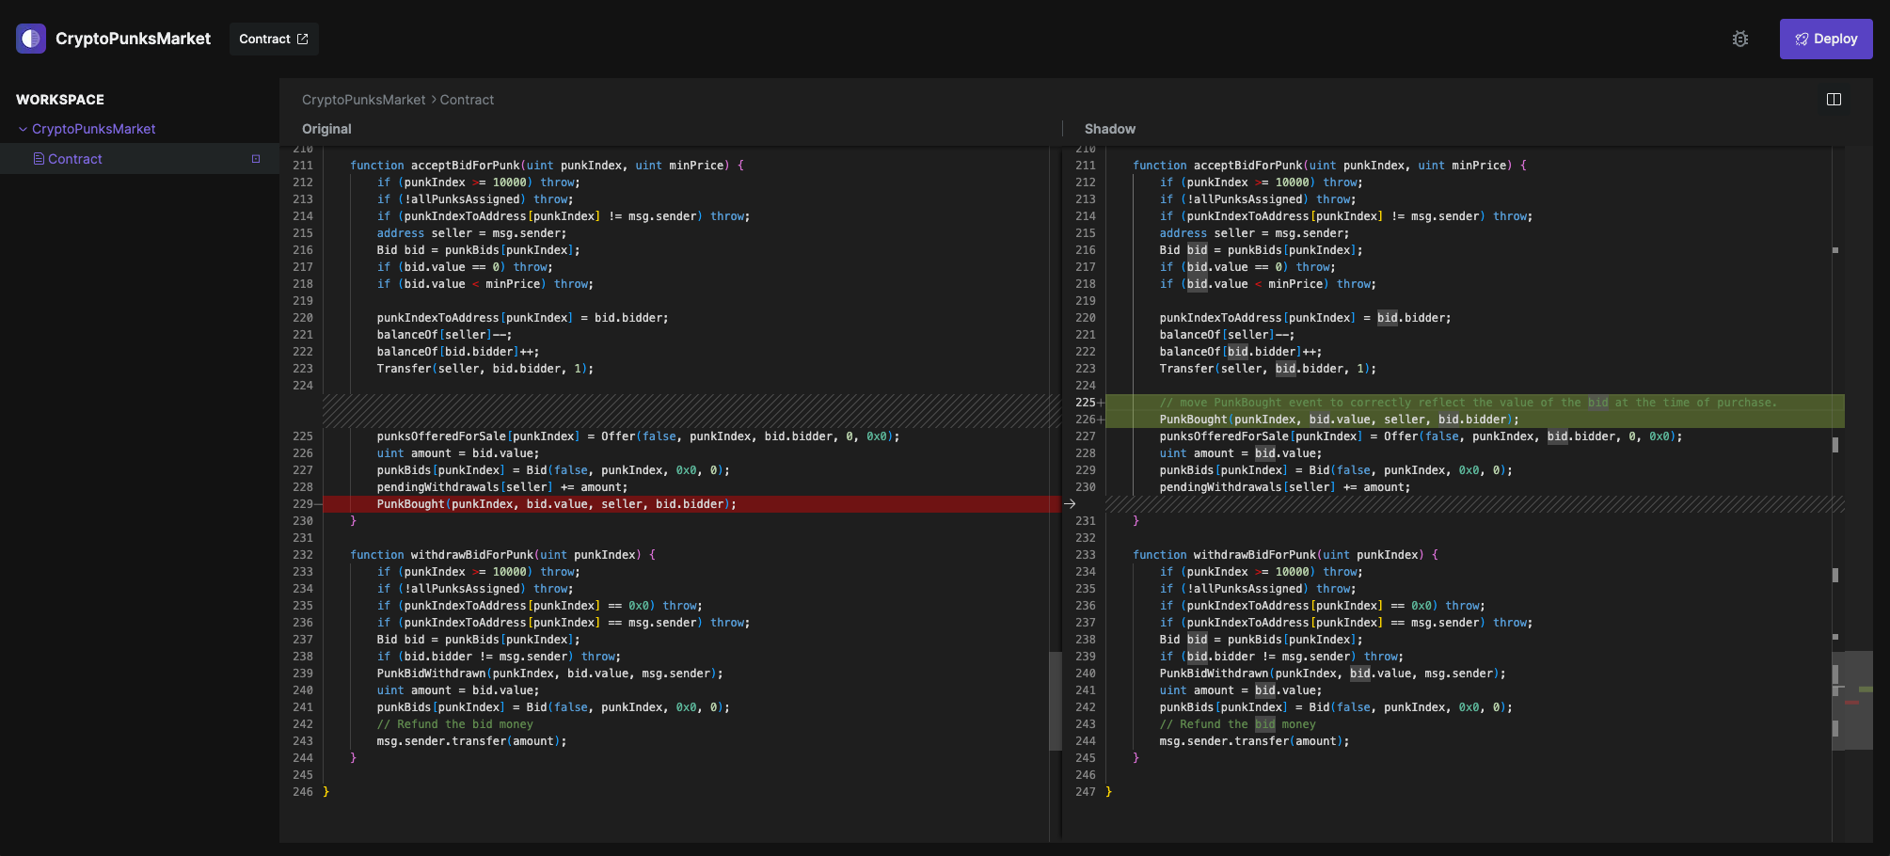Click the plus marker at Shadow line 225
The image size is (1890, 856).
1101,403
